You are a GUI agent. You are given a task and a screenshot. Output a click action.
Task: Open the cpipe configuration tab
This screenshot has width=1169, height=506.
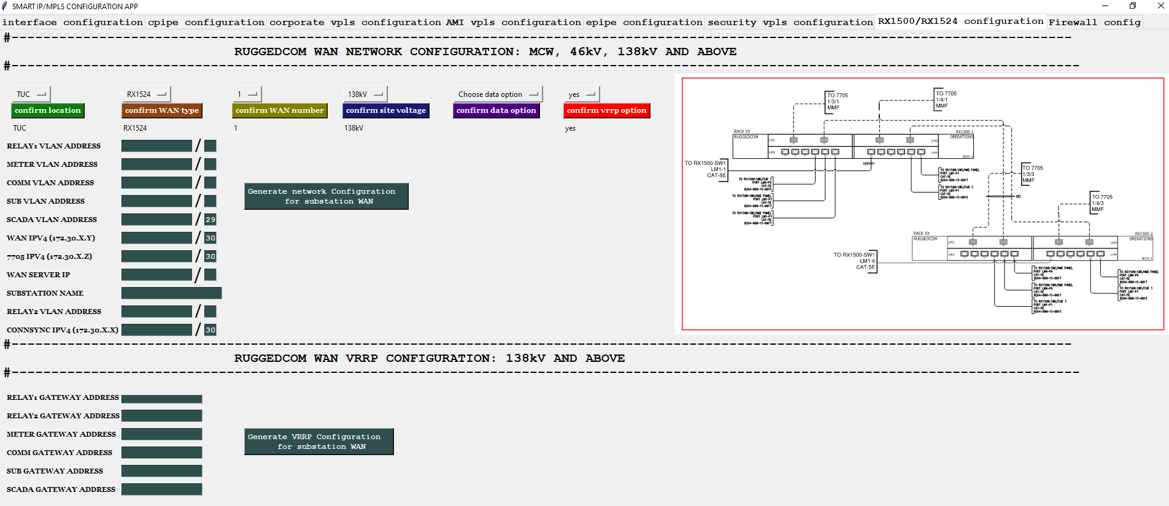(206, 22)
